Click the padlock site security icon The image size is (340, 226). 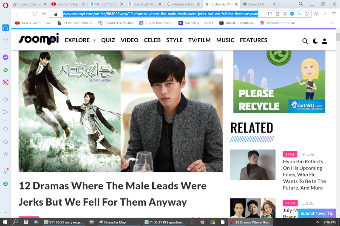(56, 14)
